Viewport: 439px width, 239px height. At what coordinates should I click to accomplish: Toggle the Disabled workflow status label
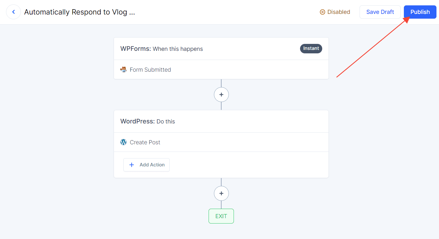339,12
